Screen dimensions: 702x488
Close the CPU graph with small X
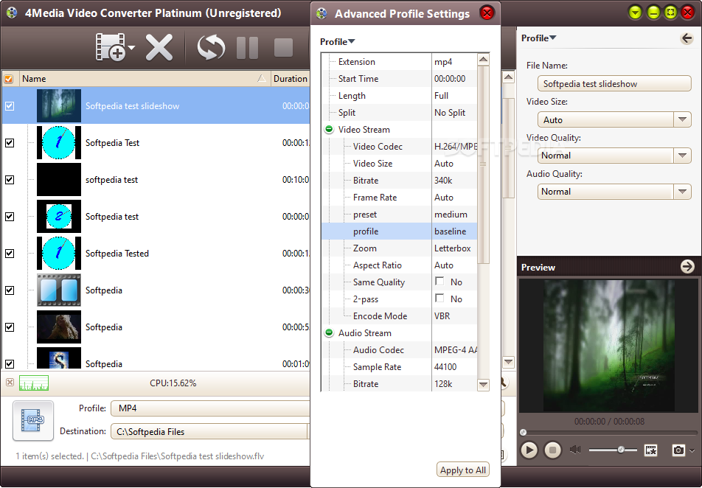(x=10, y=383)
